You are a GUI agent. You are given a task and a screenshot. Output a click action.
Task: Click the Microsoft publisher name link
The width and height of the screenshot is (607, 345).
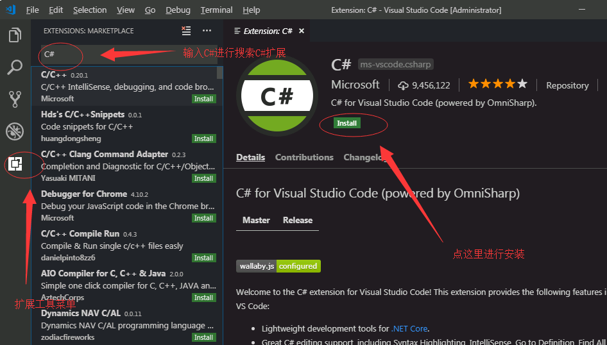pyautogui.click(x=355, y=85)
